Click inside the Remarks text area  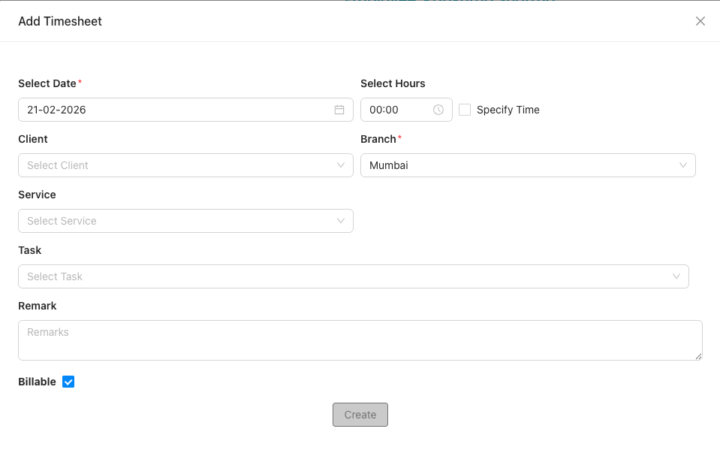pos(360,340)
